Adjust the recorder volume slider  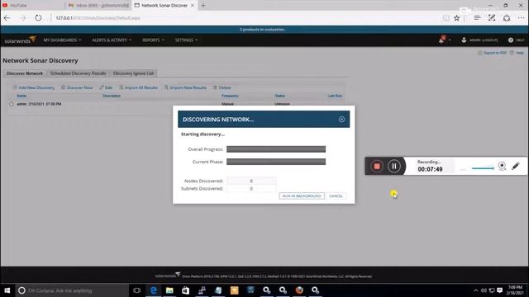[483, 167]
